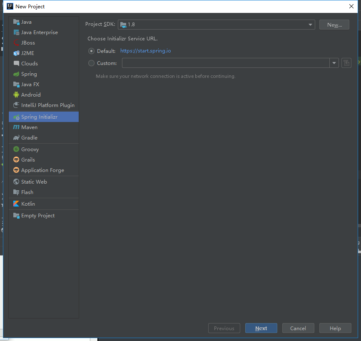
Task: Pick Empty Project in the list
Action: 44,216
